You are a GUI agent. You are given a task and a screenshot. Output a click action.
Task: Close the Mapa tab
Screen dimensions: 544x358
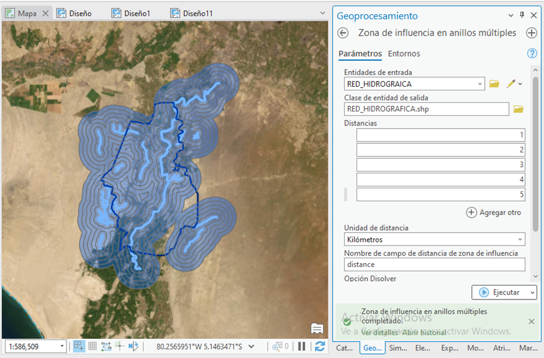coord(45,13)
